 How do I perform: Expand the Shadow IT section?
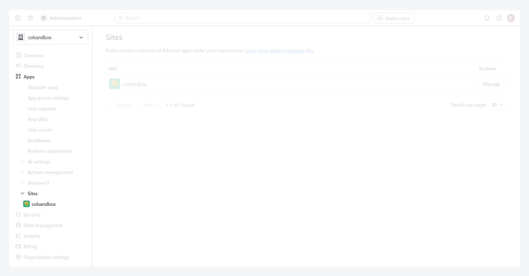(x=22, y=183)
